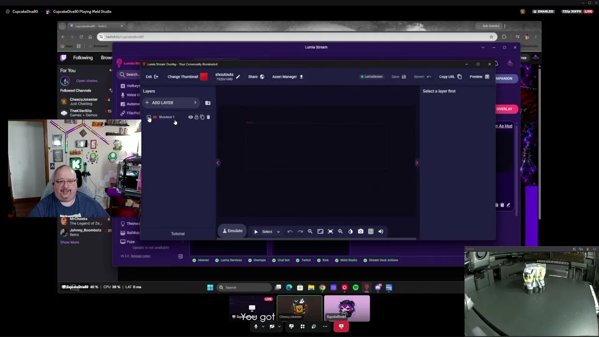Viewport: 599px width, 337px height.
Task: Open CheezyJokester channel in Twitch sidebar
Action: tap(86, 102)
